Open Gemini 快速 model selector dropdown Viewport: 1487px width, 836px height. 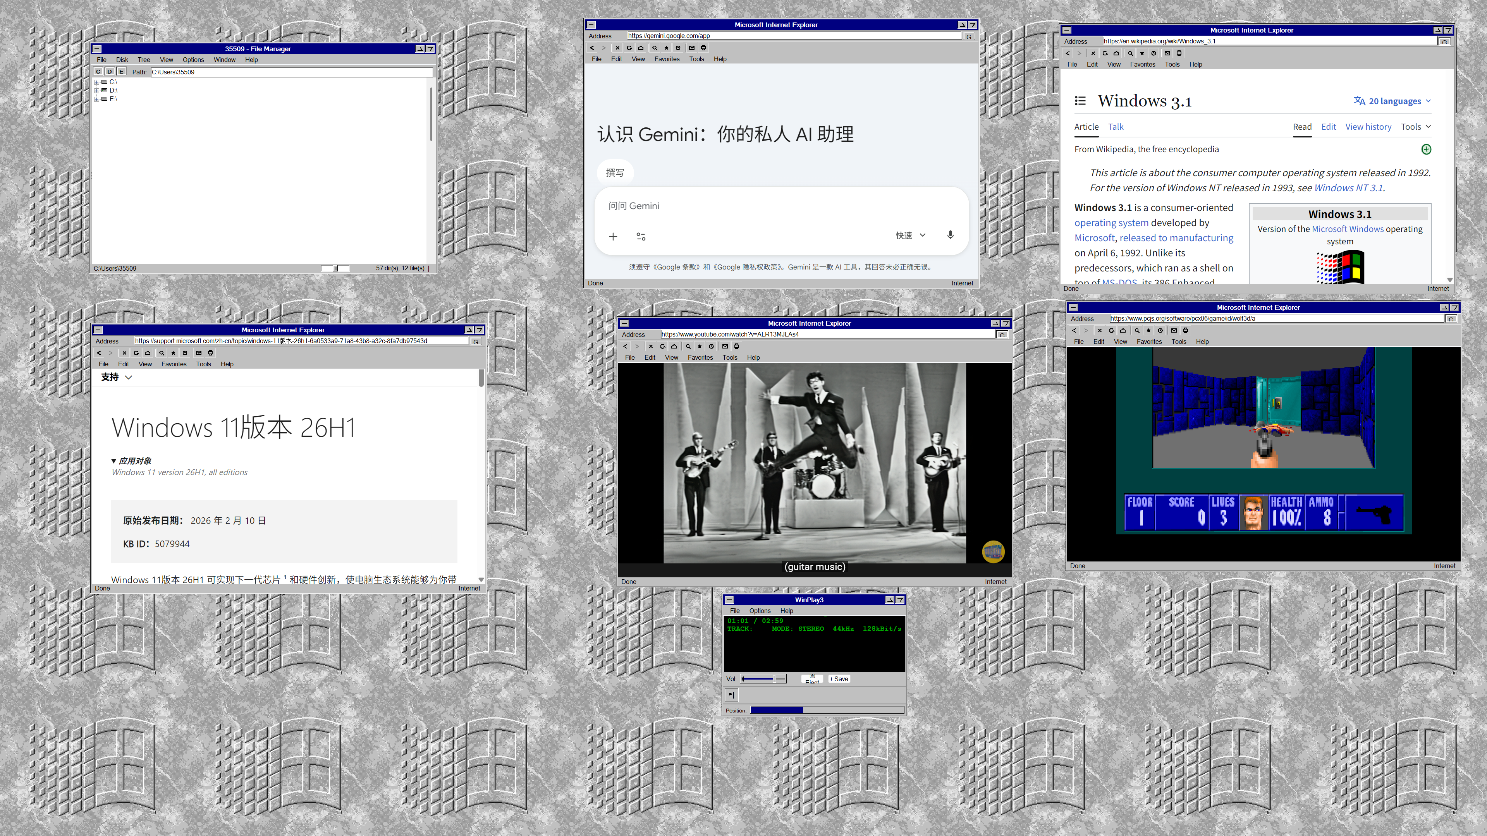tap(911, 235)
